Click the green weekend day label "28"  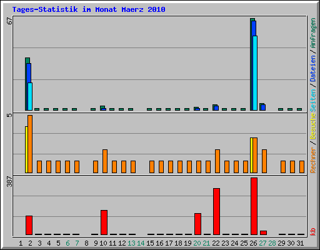(x=272, y=243)
